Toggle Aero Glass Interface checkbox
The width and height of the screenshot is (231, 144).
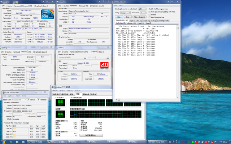(x=149, y=17)
